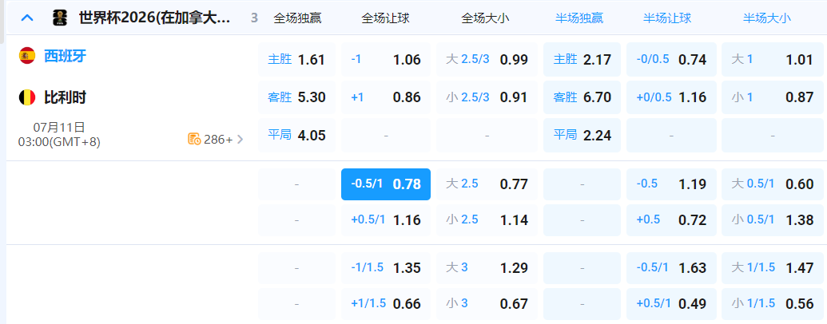Deselect highlighted -0.5/1 at 0.78 odds
Viewport: 827px width, 324px height.
pos(386,184)
